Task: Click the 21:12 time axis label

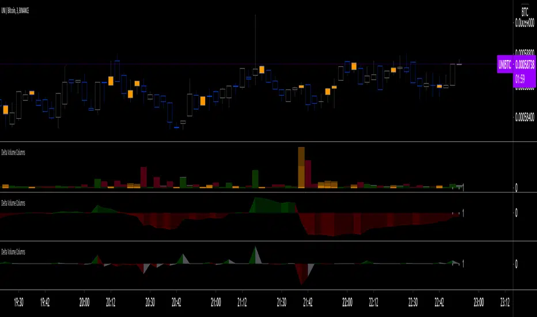Action: pos(242,302)
